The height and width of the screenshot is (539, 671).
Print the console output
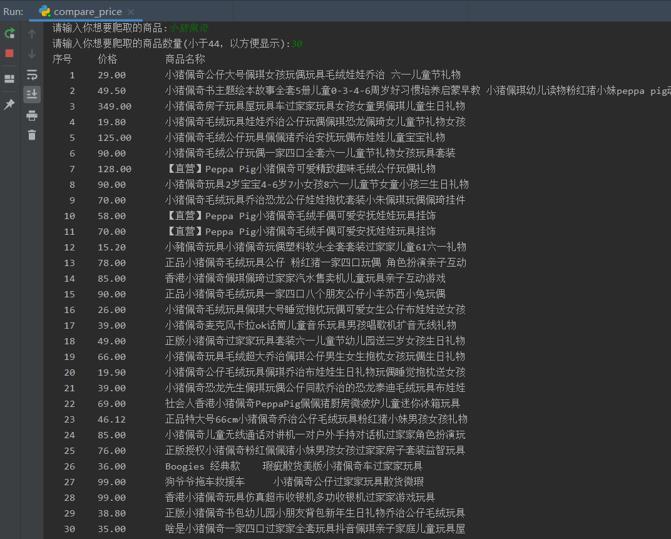(32, 115)
